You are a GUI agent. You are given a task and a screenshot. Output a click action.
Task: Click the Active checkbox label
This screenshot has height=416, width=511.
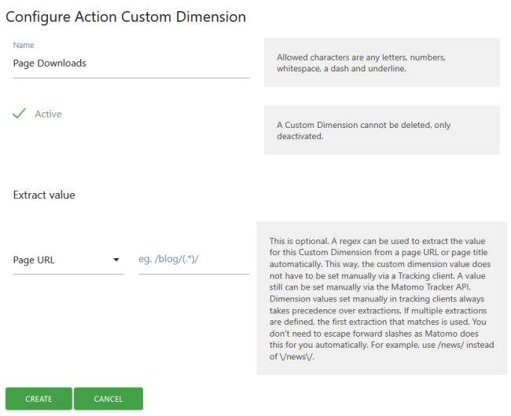tap(48, 114)
